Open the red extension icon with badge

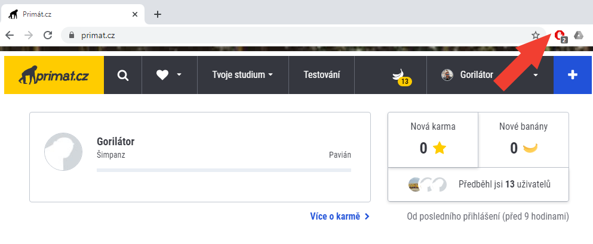click(560, 36)
